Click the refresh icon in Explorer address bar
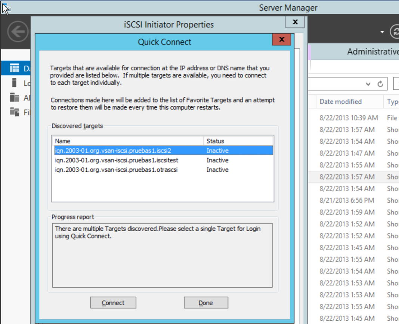The height and width of the screenshot is (324, 399). [380, 84]
